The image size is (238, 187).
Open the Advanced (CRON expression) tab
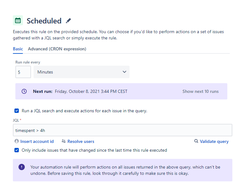point(57,49)
